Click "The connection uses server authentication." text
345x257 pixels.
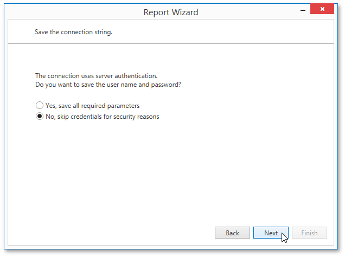[x=97, y=76]
